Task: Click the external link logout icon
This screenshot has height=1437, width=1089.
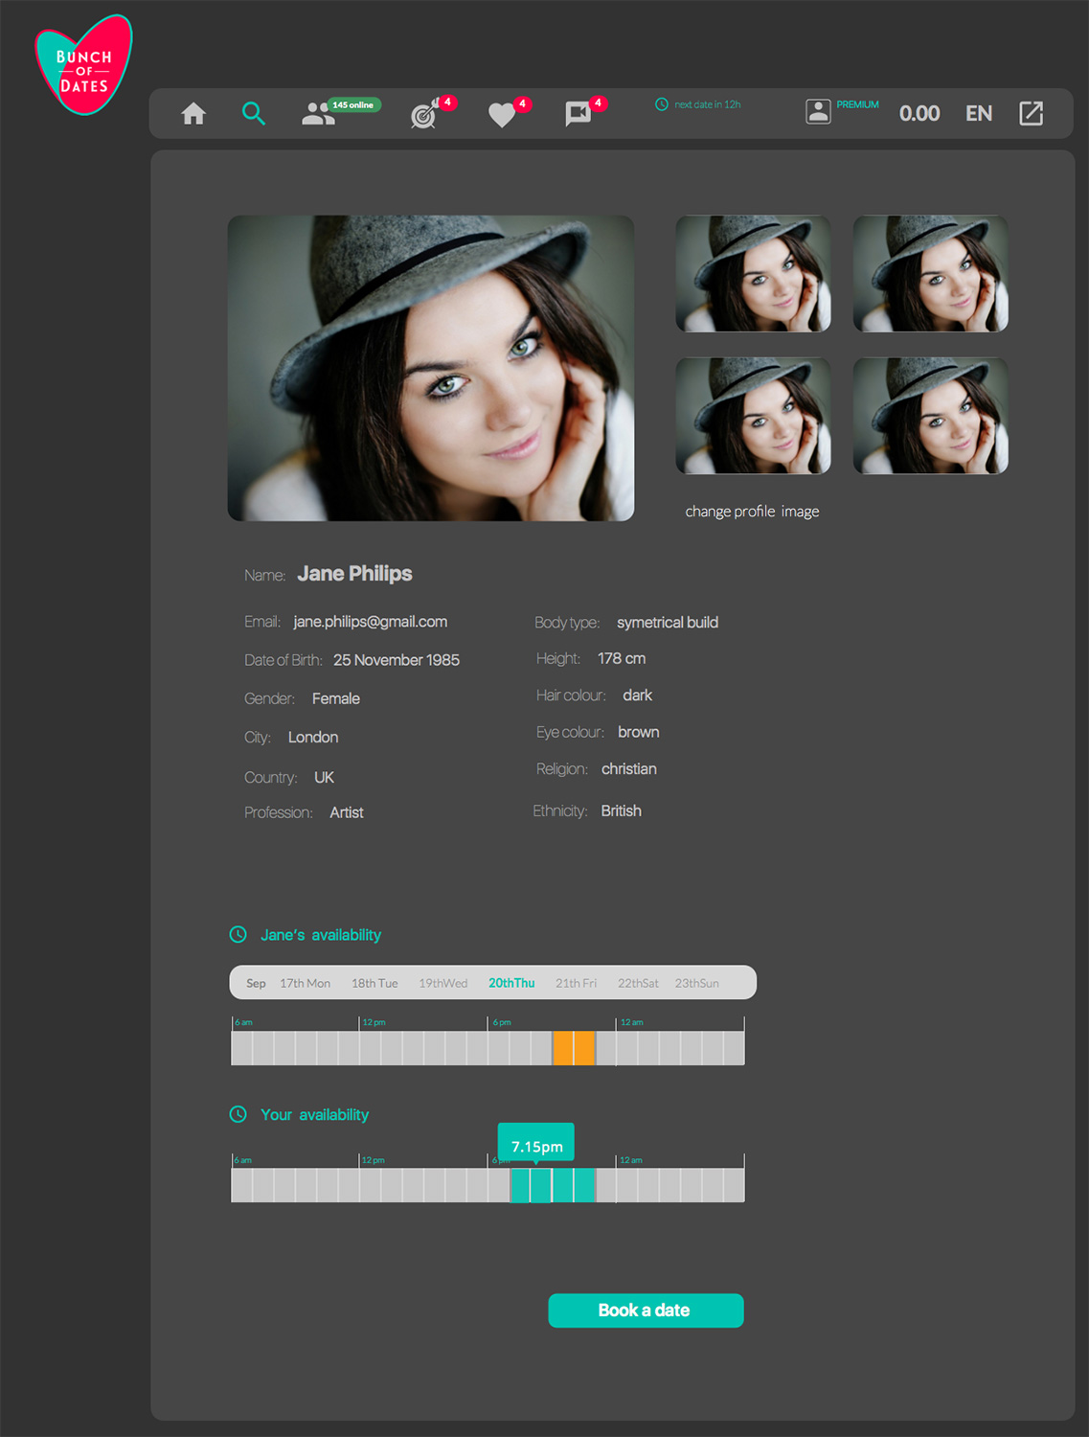Action: coord(1031,113)
